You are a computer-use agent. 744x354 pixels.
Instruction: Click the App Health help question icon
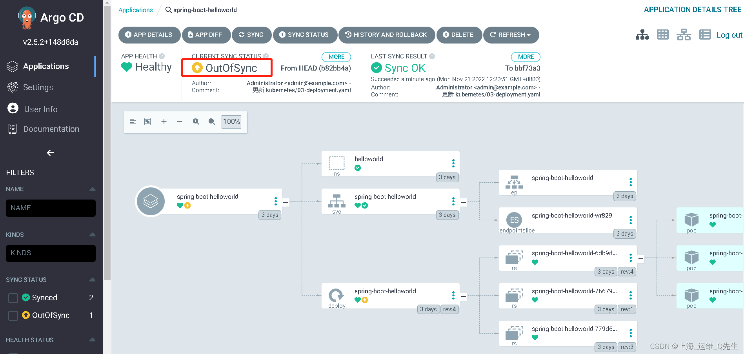(x=162, y=56)
